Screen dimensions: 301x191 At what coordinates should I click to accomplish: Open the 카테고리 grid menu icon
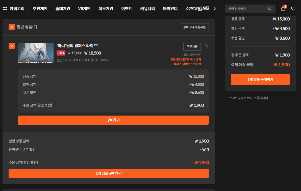pyautogui.click(x=5, y=9)
